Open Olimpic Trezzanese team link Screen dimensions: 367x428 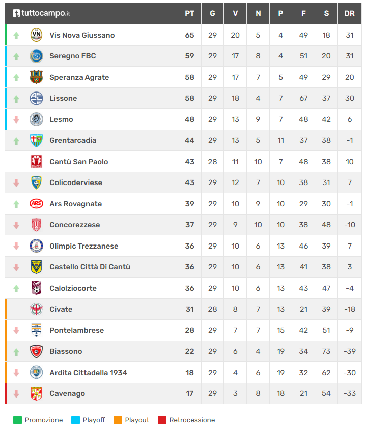[x=83, y=246]
